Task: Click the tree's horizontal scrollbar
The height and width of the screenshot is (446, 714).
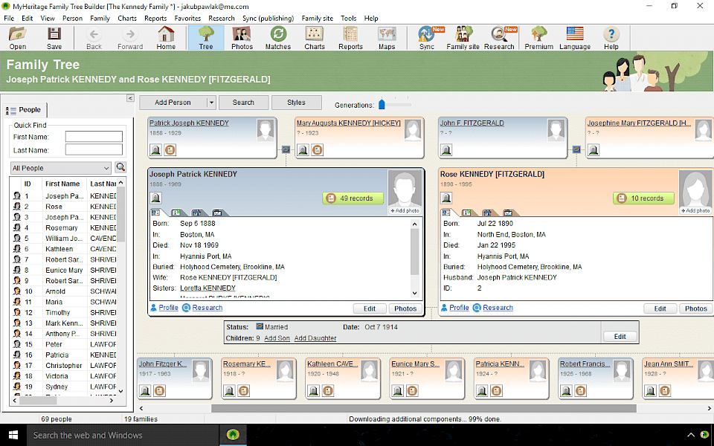Action: tap(423, 408)
